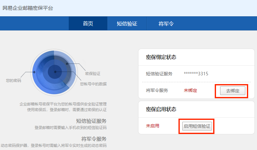Open the 首页 tab
The image size is (257, 150).
coord(88,24)
